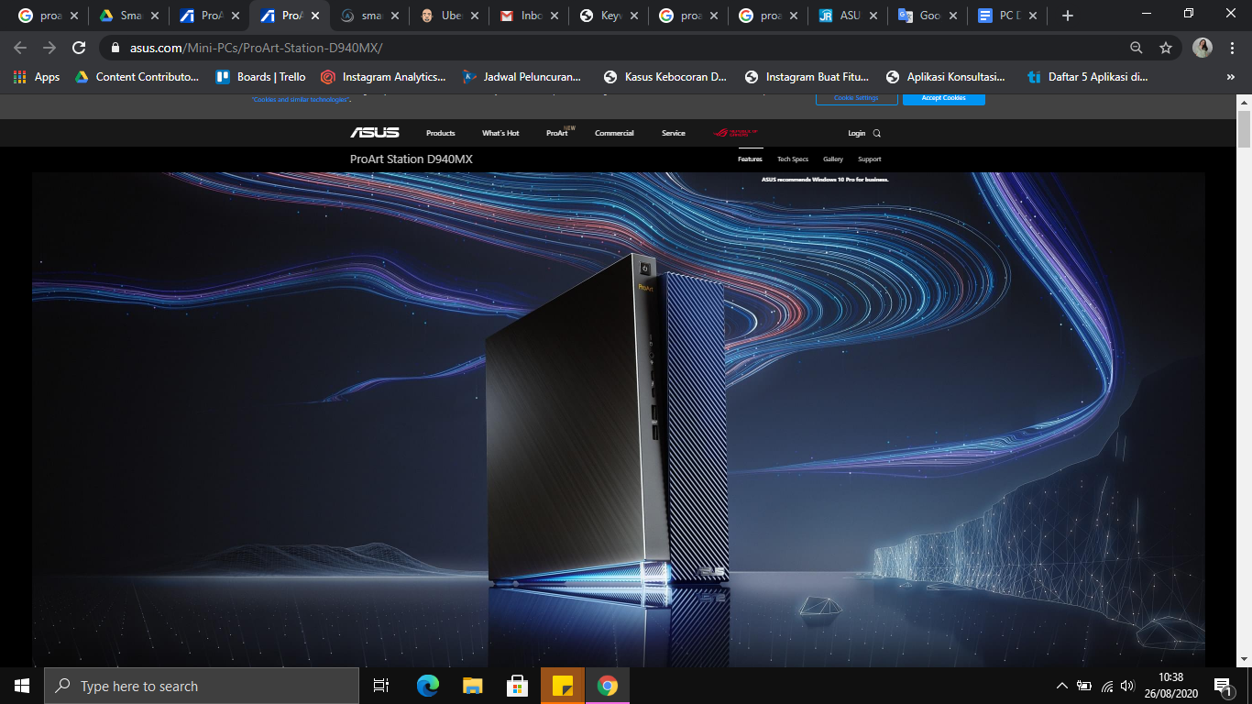Viewport: 1252px width, 704px height.
Task: Expand the hidden bookmarks overflow chevron
Action: (1231, 77)
